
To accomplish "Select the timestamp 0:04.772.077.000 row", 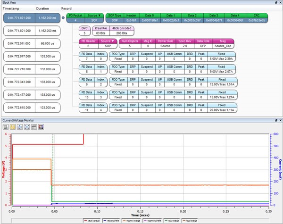I will click(32, 56).
